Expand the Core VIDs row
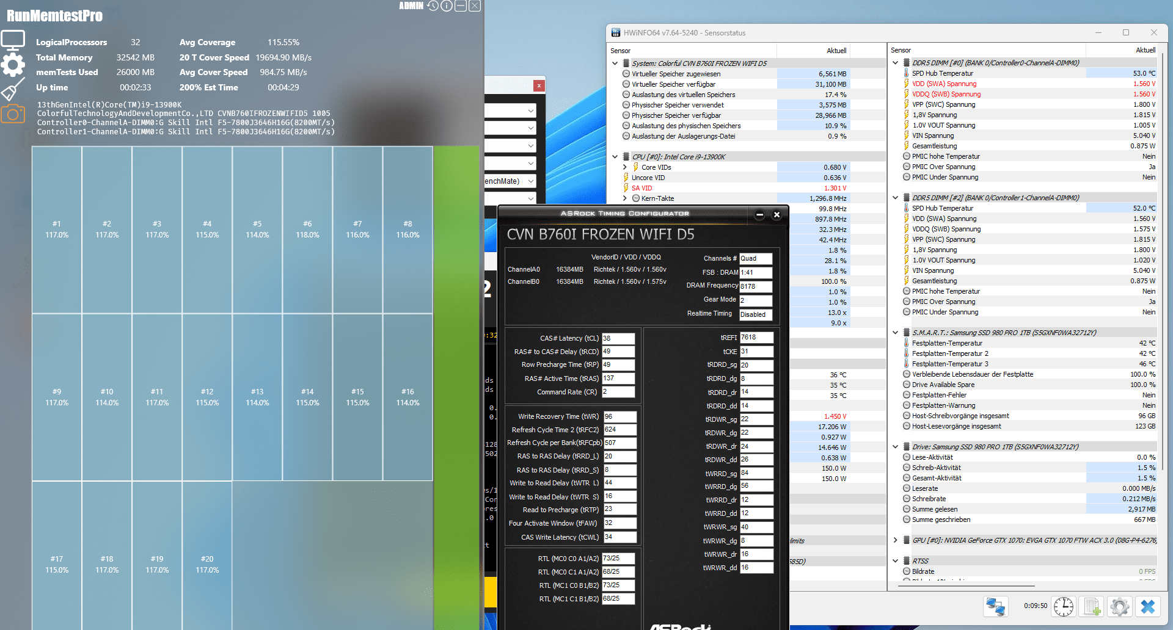Image resolution: width=1173 pixels, height=630 pixels. 625,167
